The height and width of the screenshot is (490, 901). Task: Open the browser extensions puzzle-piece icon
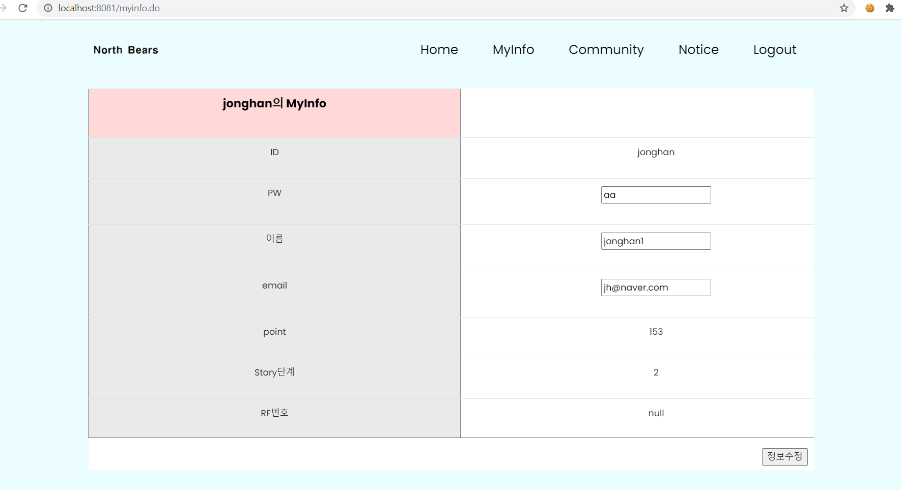tap(891, 8)
